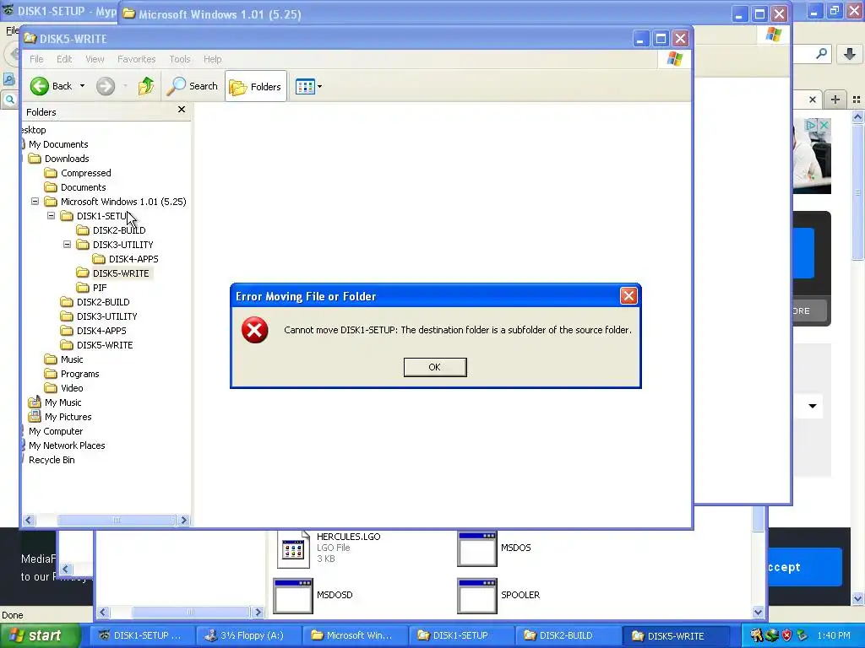The width and height of the screenshot is (865, 648).
Task: Go up one folder level icon
Action: coord(146,86)
